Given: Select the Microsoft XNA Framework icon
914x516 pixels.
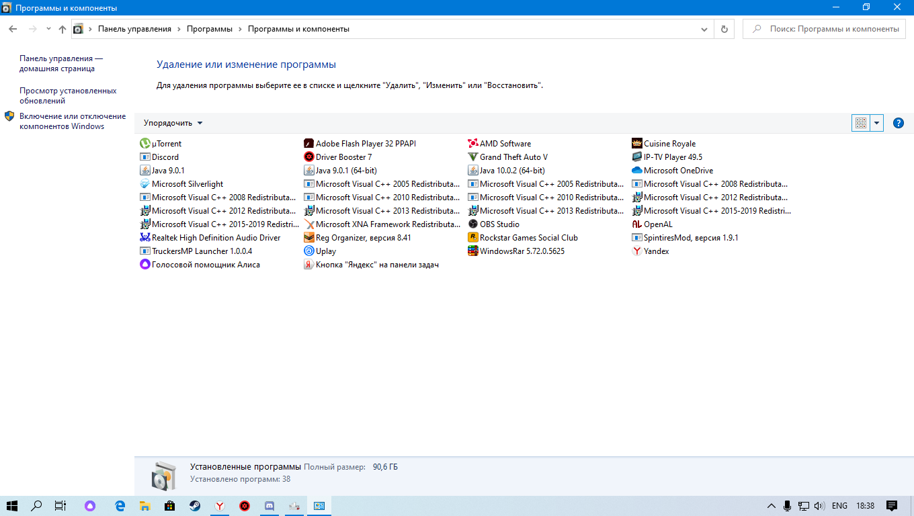Looking at the screenshot, I should point(309,224).
